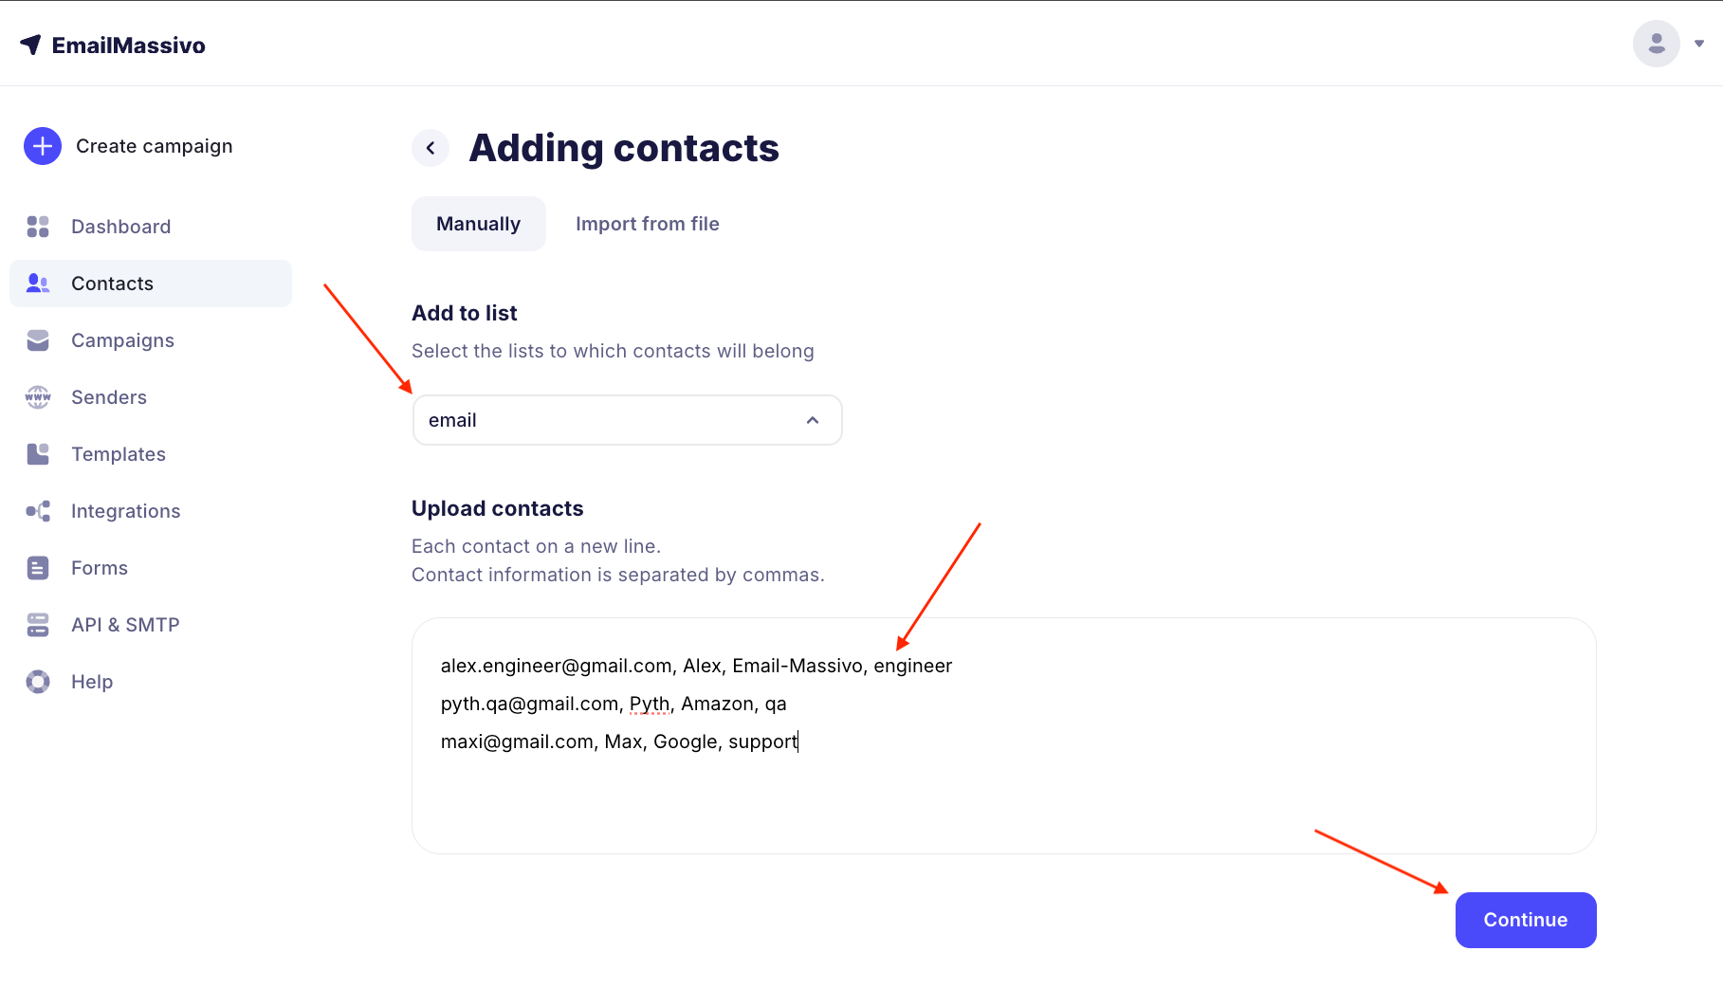The height and width of the screenshot is (988, 1723).
Task: Click the Templates icon in sidebar
Action: [38, 454]
